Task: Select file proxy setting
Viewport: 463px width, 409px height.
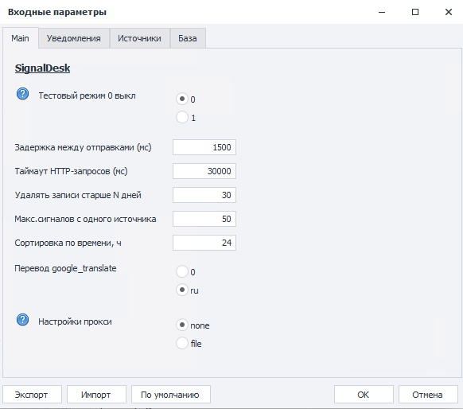Action: [182, 343]
